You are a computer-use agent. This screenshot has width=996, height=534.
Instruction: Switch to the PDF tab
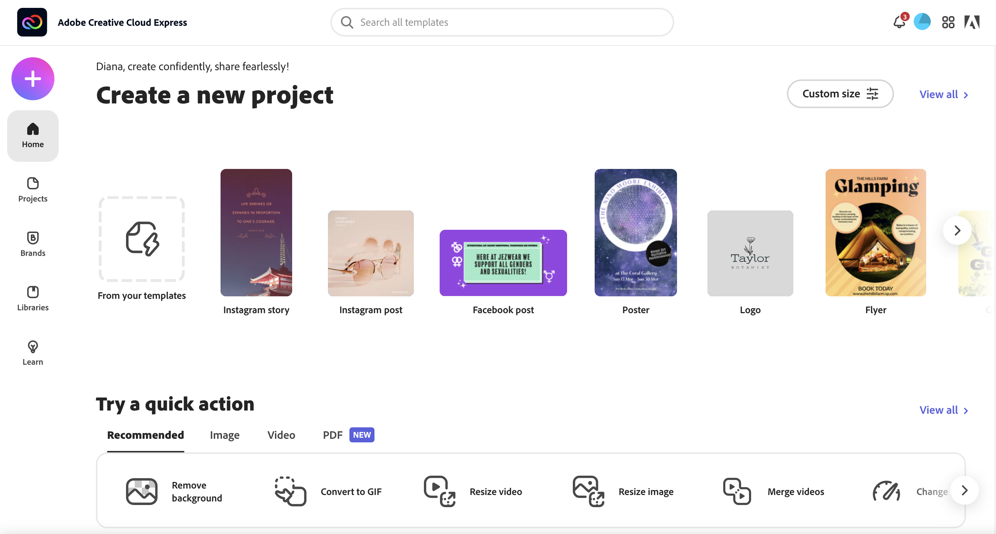332,435
